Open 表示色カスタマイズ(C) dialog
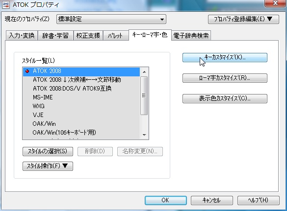The image size is (287, 211). tap(225, 98)
